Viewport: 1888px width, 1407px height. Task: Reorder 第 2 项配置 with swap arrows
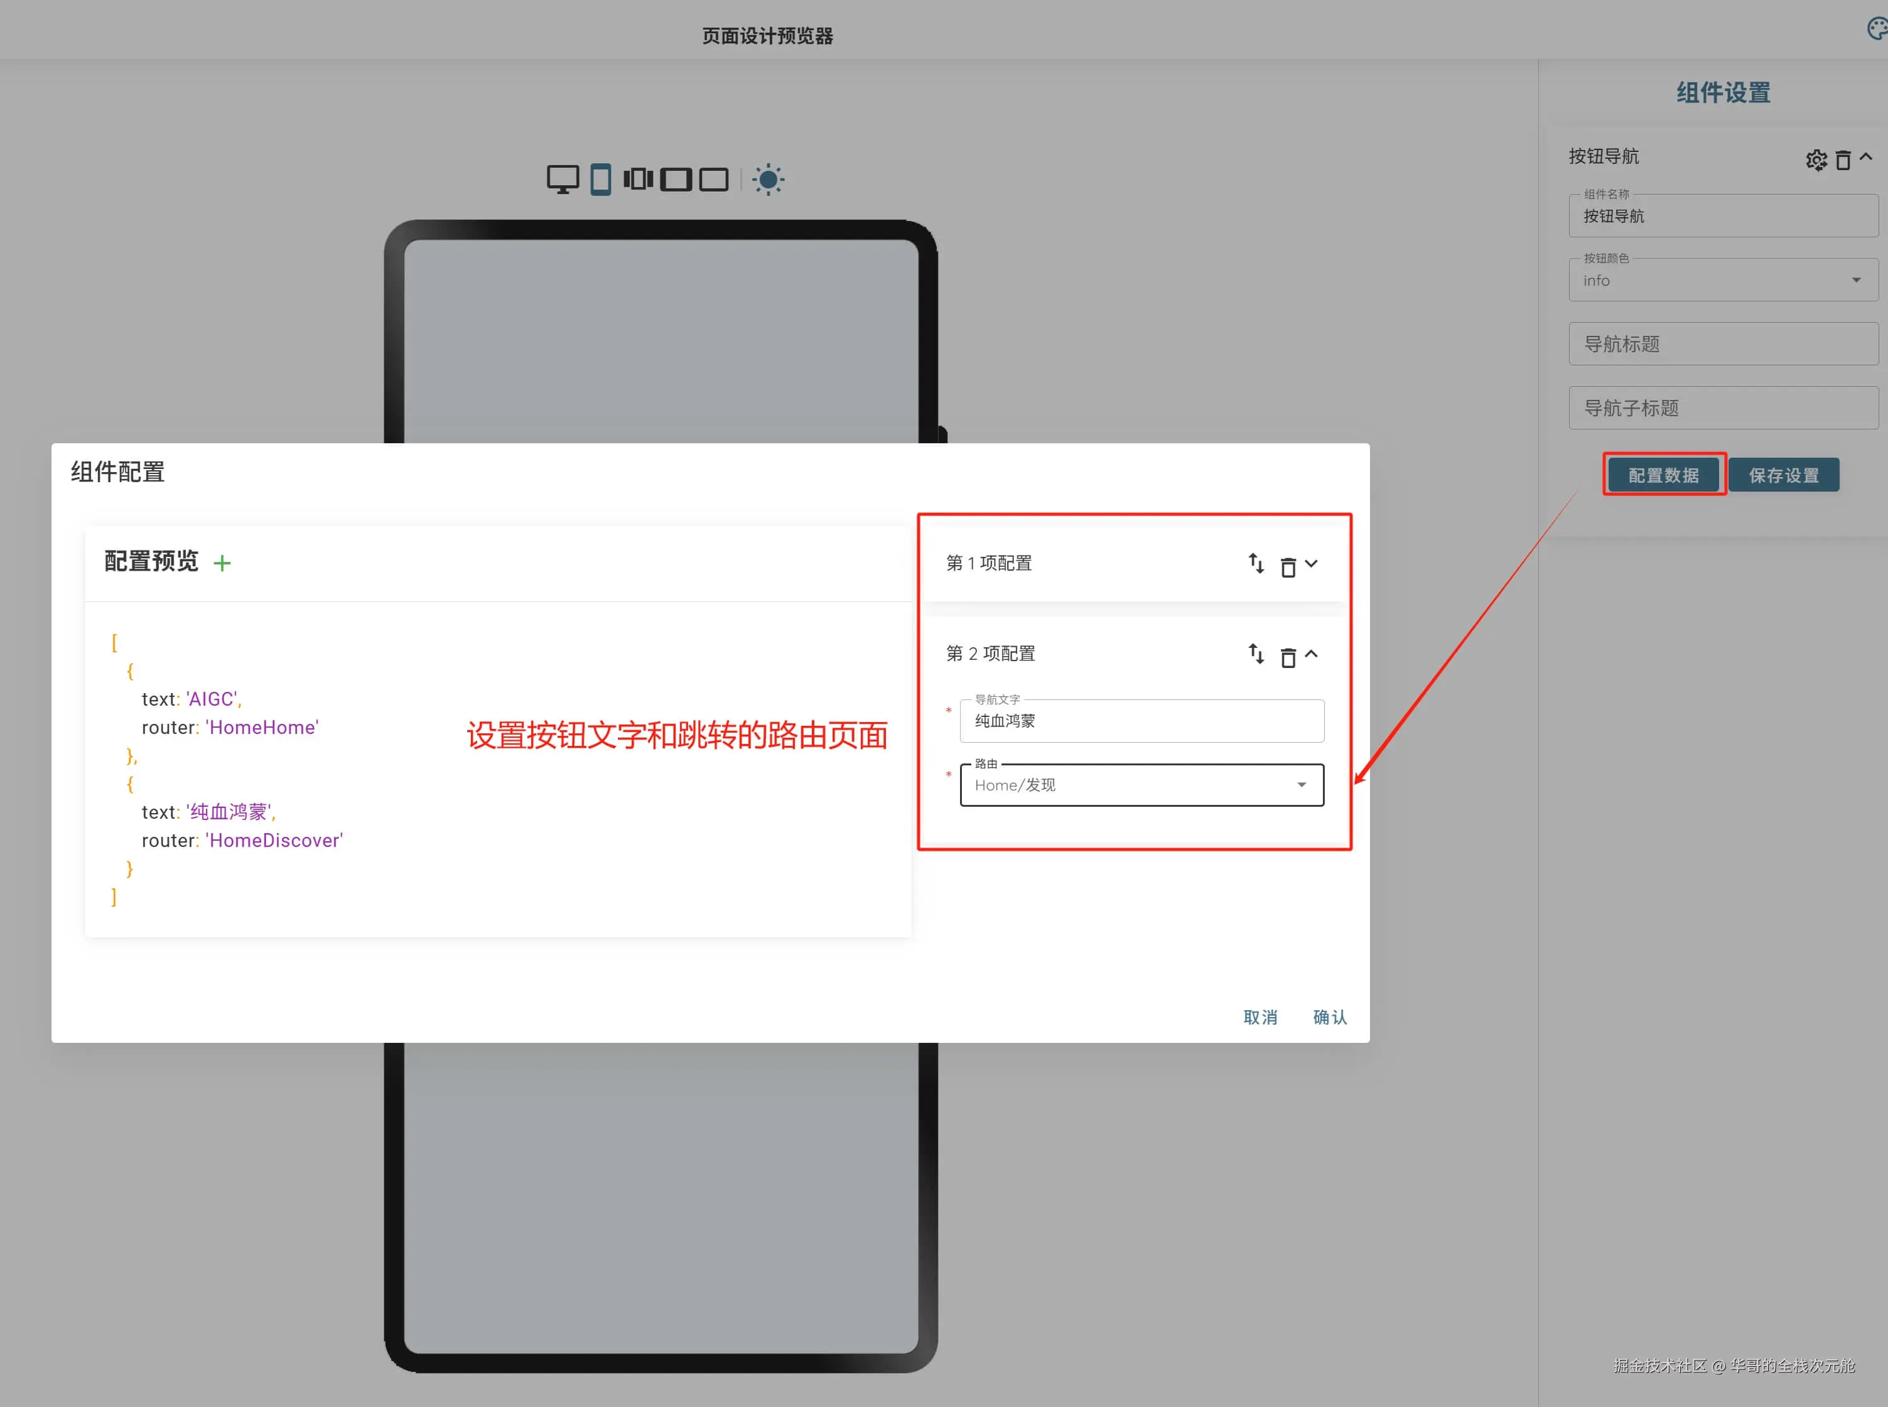(x=1255, y=654)
